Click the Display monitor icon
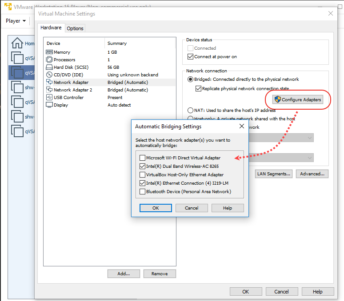The image size is (344, 301). [49, 105]
